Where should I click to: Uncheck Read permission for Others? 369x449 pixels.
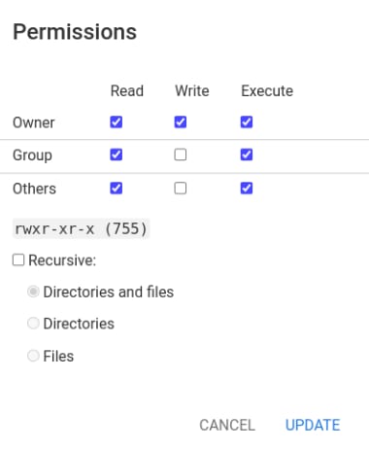pos(116,189)
